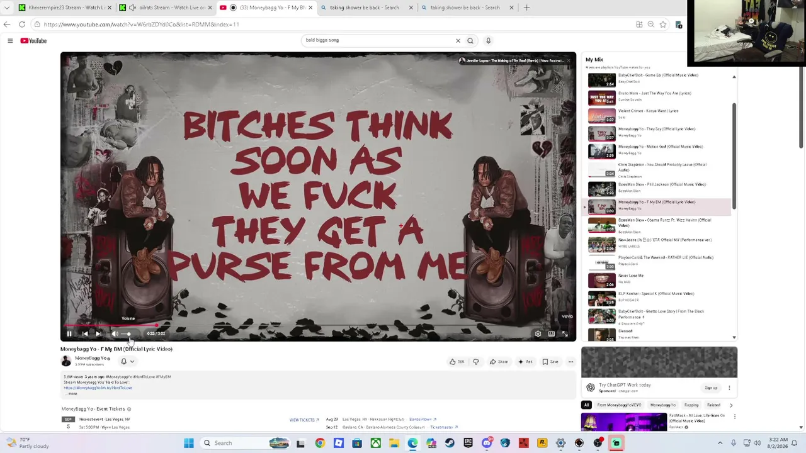The image size is (806, 453).
Task: Play Bruno Mars - Just The Way You Are
Action: click(x=658, y=98)
